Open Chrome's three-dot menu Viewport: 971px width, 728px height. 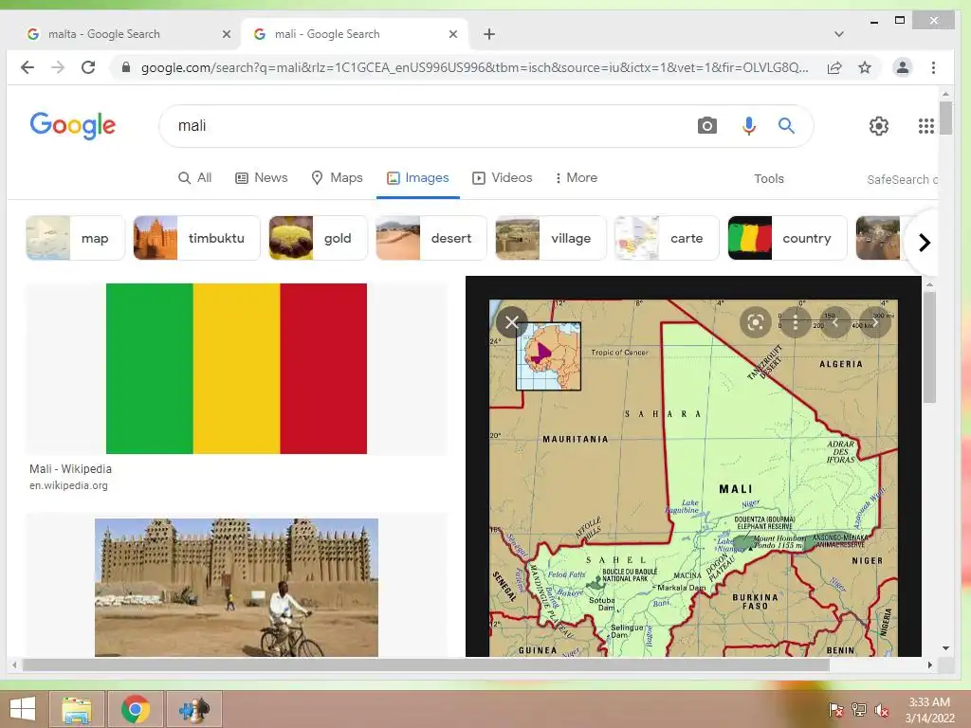point(933,67)
